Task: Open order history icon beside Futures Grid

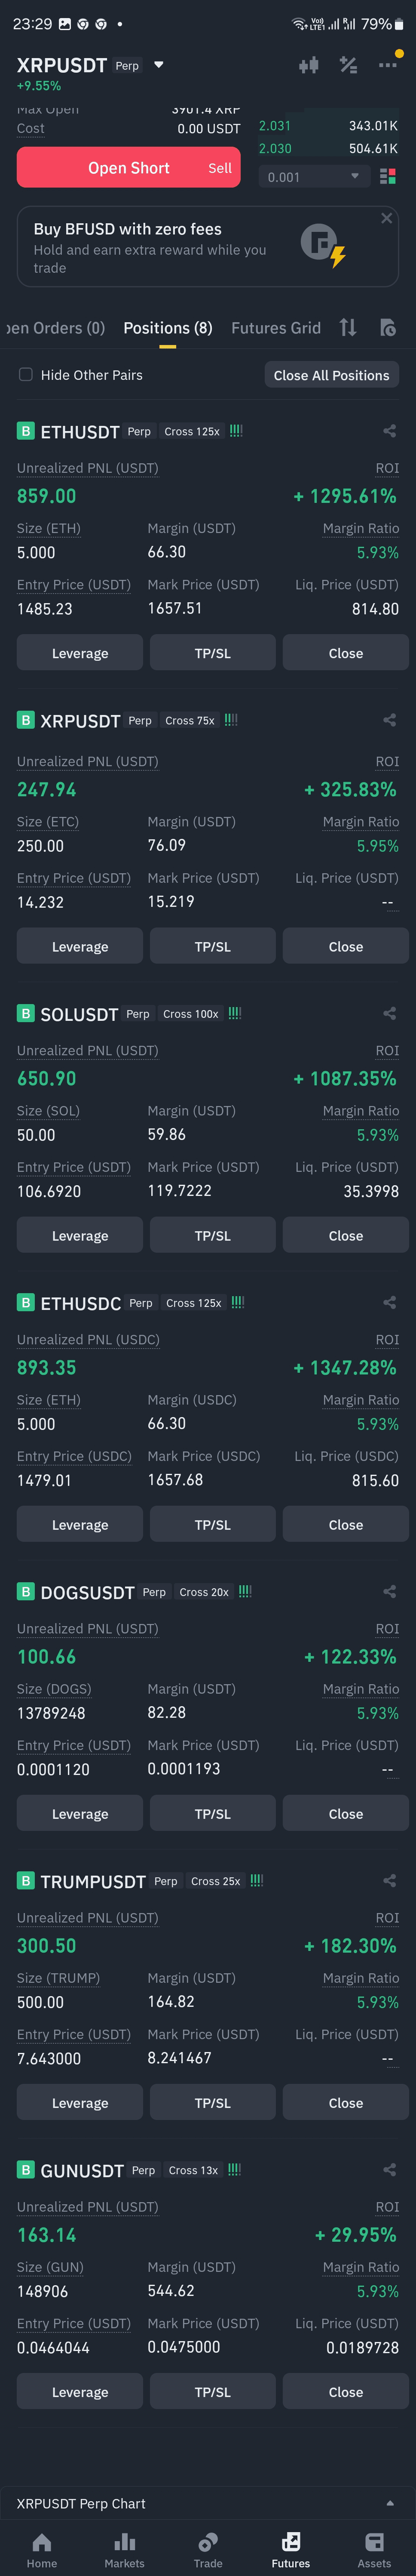Action: click(x=388, y=327)
